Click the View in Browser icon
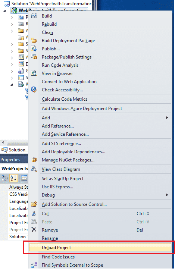This screenshot has height=270, width=175. [x=34, y=73]
